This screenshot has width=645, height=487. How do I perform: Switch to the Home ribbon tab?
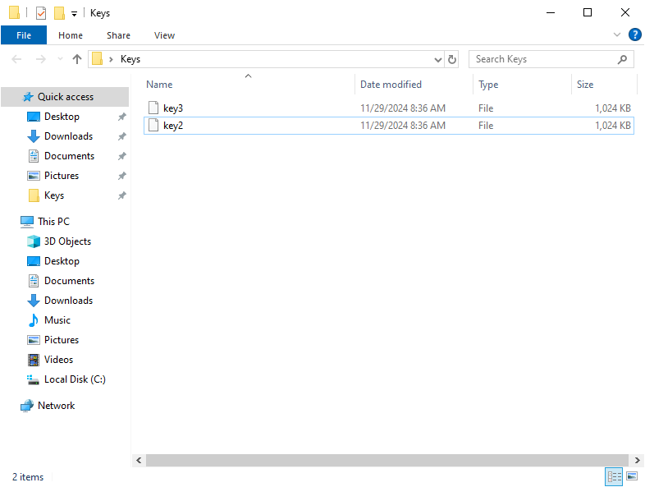71,35
